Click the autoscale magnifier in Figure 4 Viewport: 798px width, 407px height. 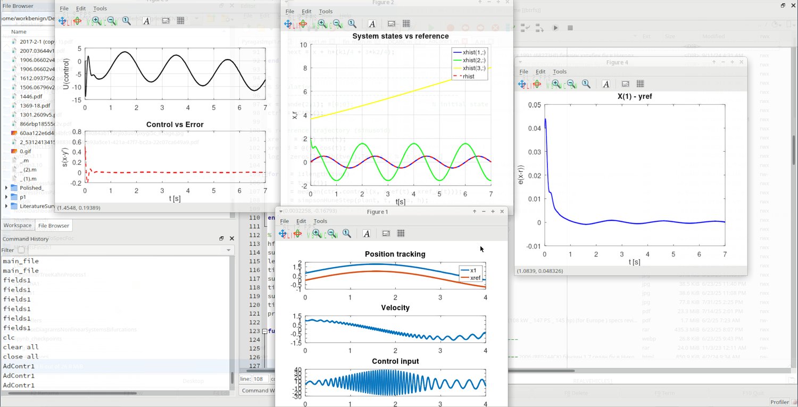point(586,84)
